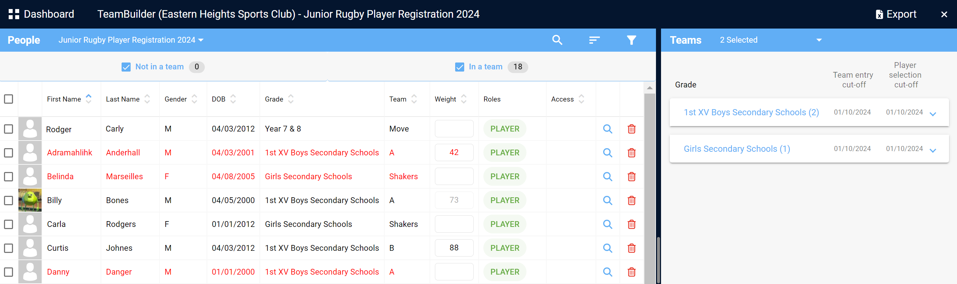The height and width of the screenshot is (284, 957).
Task: Sort by Access column arrows
Action: tap(581, 99)
